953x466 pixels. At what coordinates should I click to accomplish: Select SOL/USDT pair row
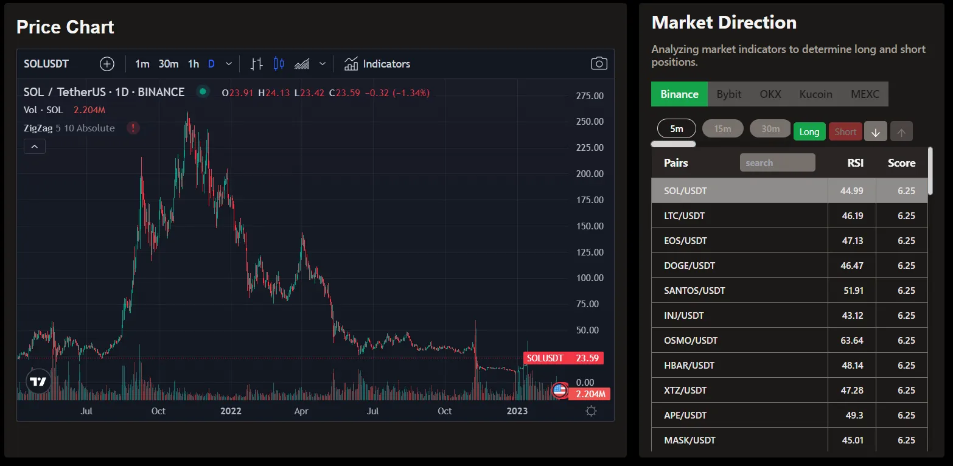(x=789, y=190)
